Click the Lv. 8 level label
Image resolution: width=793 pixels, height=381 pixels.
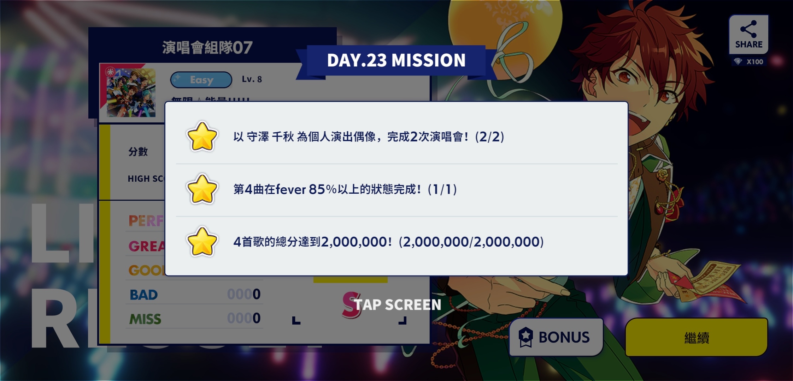[x=252, y=79]
